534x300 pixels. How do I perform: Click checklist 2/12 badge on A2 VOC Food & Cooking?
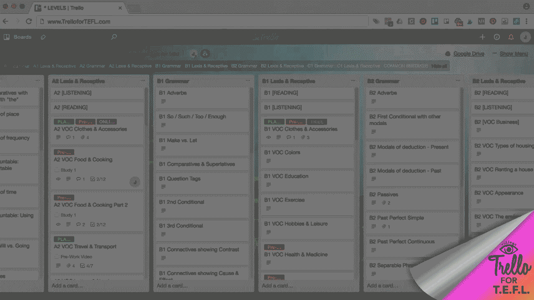tap(98, 179)
